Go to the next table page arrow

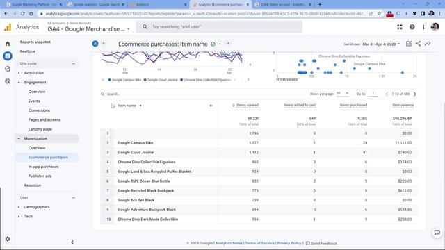415,94
